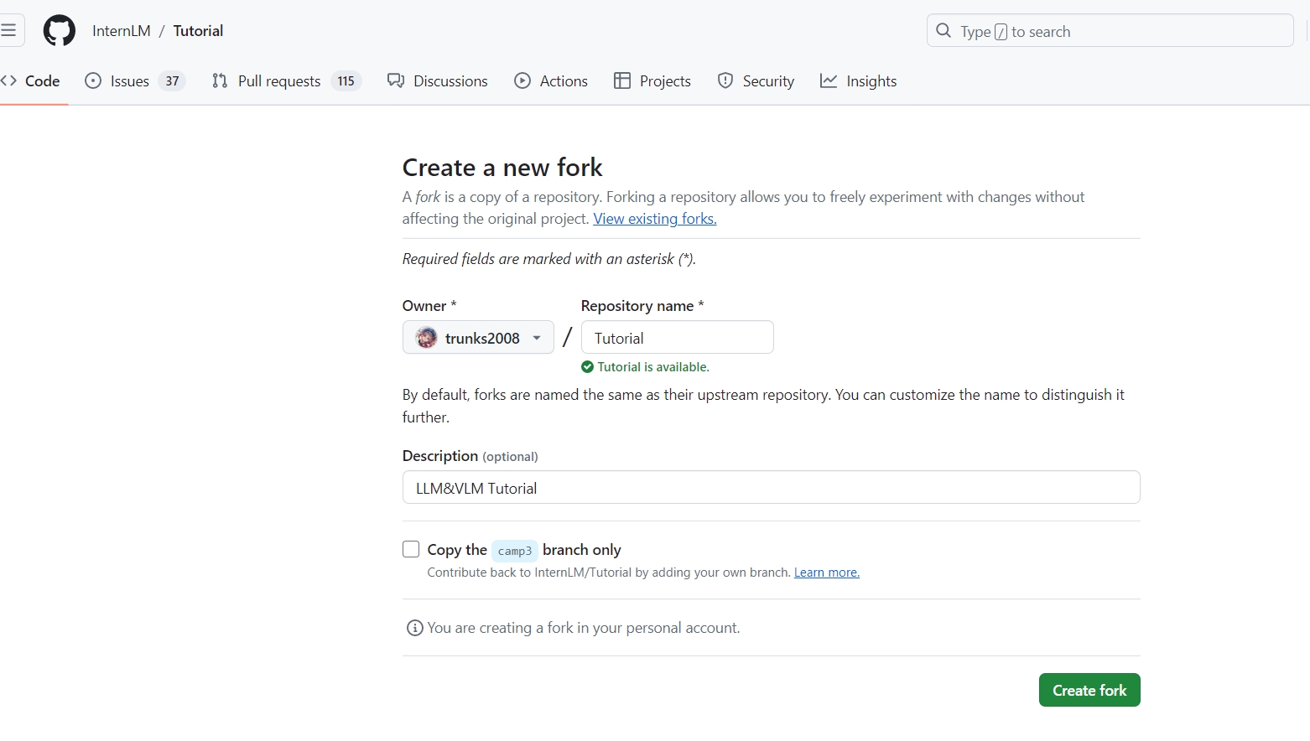Open the Discussions tab
Image resolution: width=1310 pixels, height=741 pixels.
click(x=438, y=81)
